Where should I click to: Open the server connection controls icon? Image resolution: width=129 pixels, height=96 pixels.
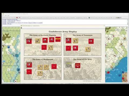[7, 18]
